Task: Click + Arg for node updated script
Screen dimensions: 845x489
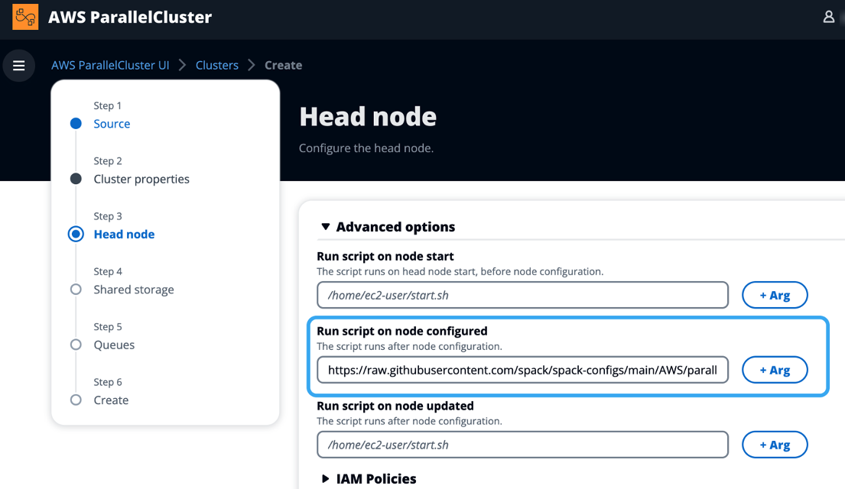Action: point(775,444)
